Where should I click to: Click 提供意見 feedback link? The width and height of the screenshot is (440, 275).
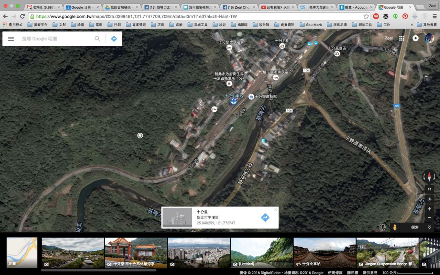coord(370,273)
